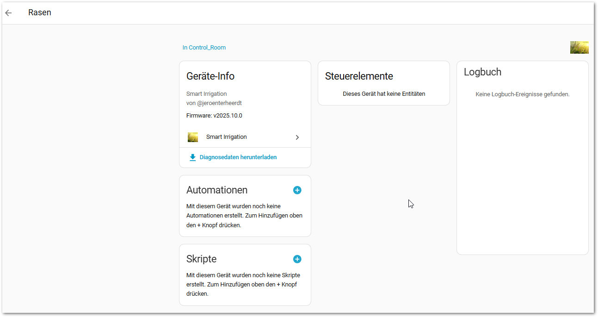
Task: Select the 'Steuerelemente' card heading
Action: coord(359,76)
